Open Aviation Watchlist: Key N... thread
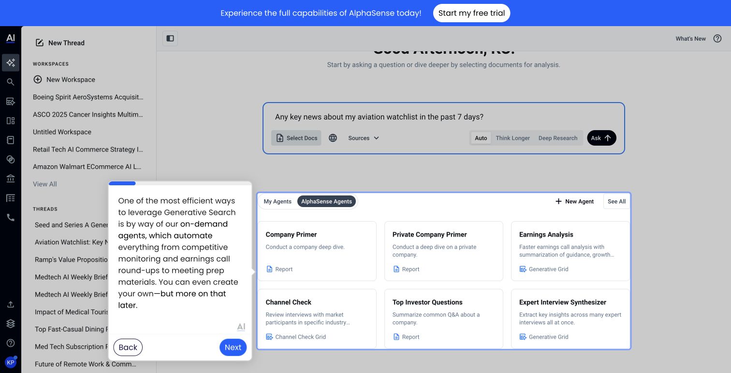Viewport: 731px width, 373px height. [71, 242]
